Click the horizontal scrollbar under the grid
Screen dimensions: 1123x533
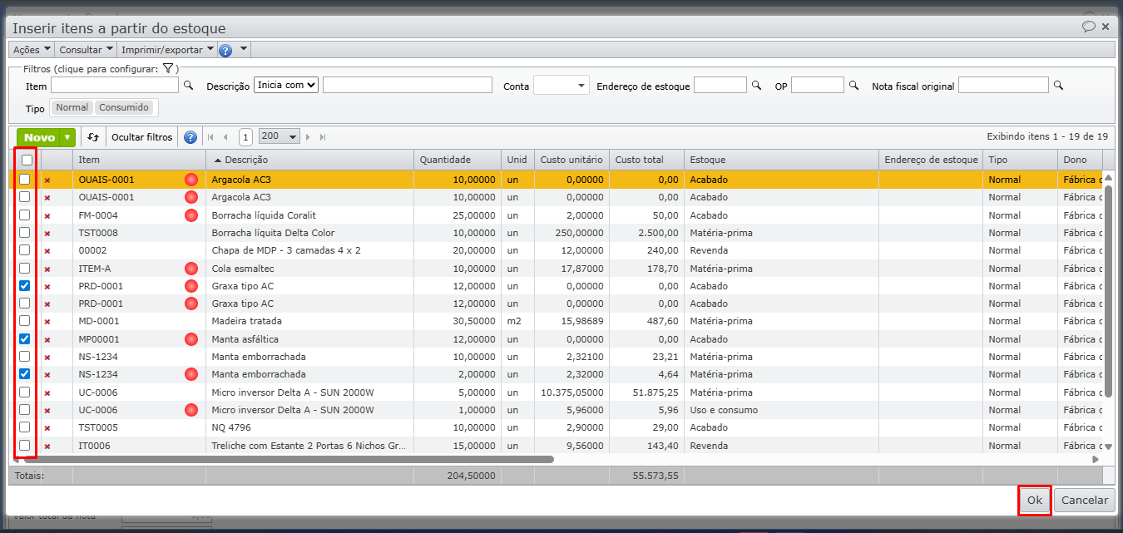tap(283, 459)
